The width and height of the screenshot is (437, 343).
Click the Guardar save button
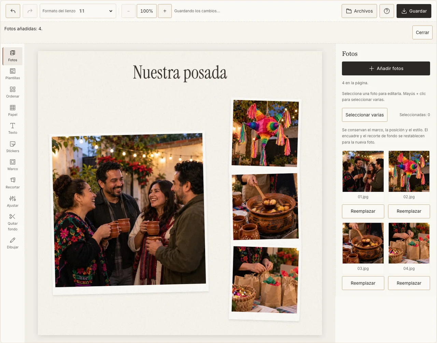pos(414,11)
